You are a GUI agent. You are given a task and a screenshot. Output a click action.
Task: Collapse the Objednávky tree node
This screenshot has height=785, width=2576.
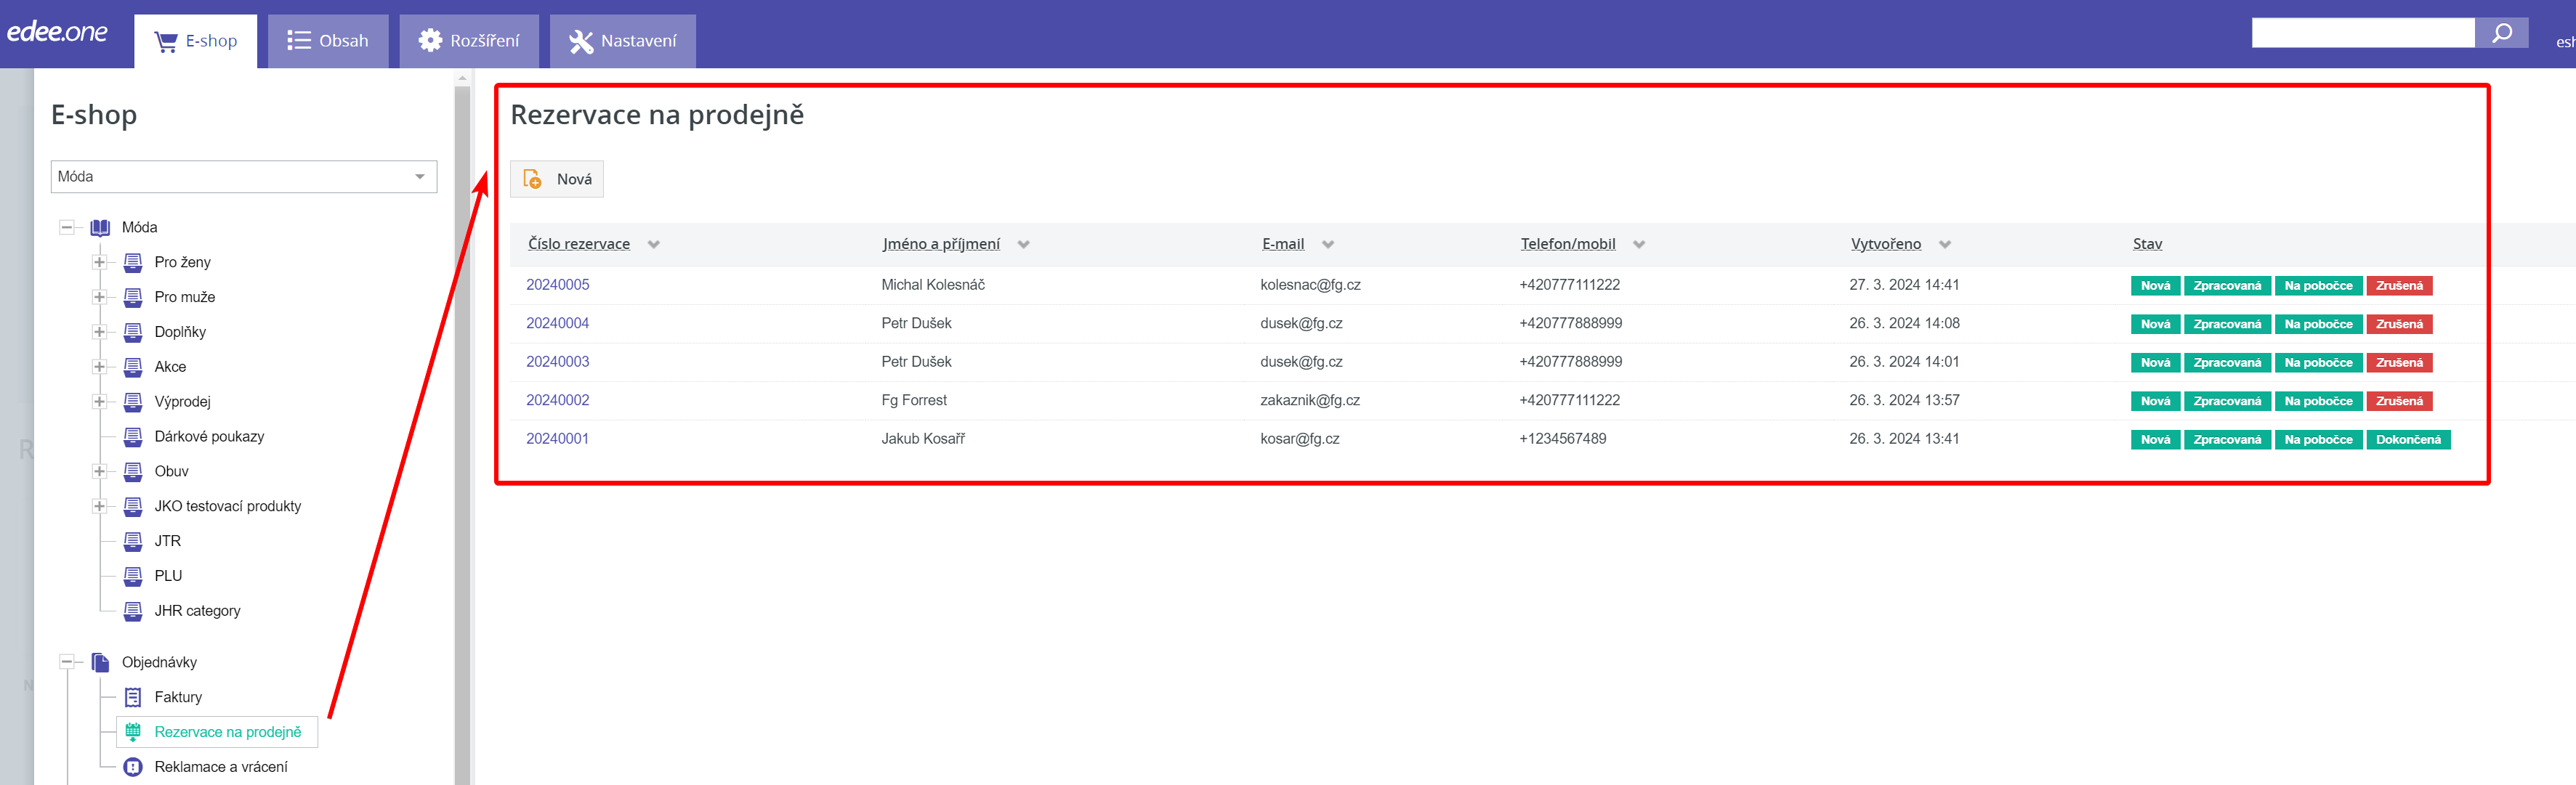click(x=67, y=662)
